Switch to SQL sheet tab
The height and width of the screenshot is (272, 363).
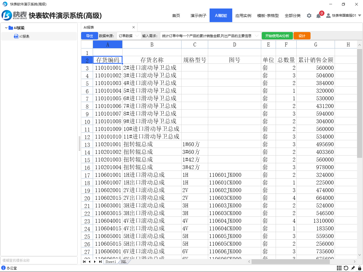click(x=124, y=262)
